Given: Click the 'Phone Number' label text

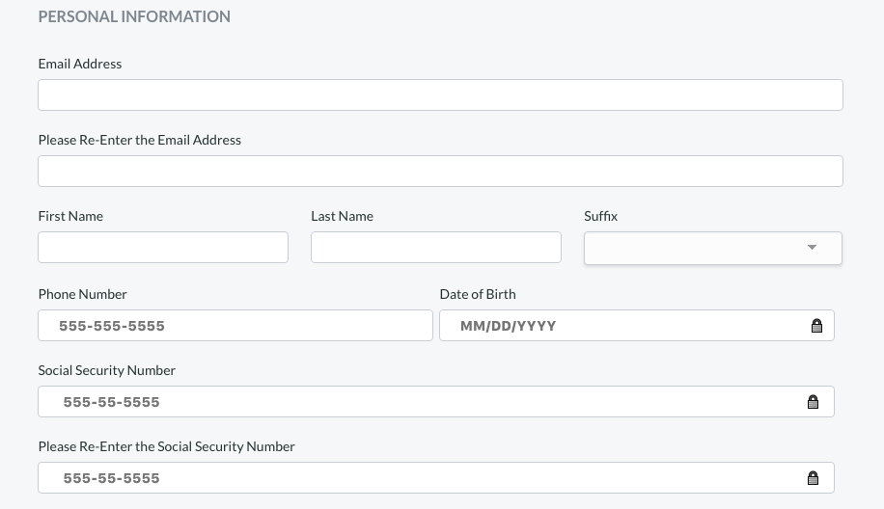Looking at the screenshot, I should pos(83,294).
